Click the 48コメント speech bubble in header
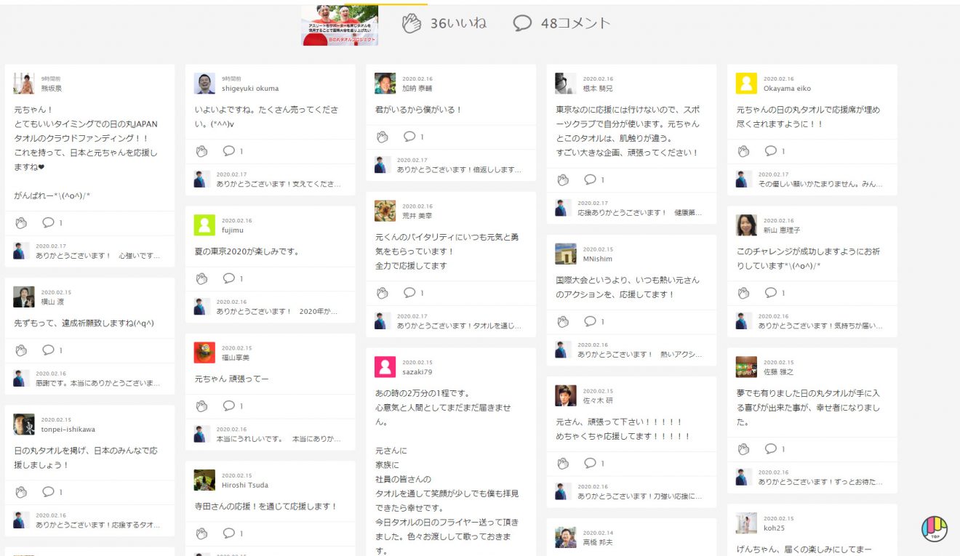 tap(522, 23)
